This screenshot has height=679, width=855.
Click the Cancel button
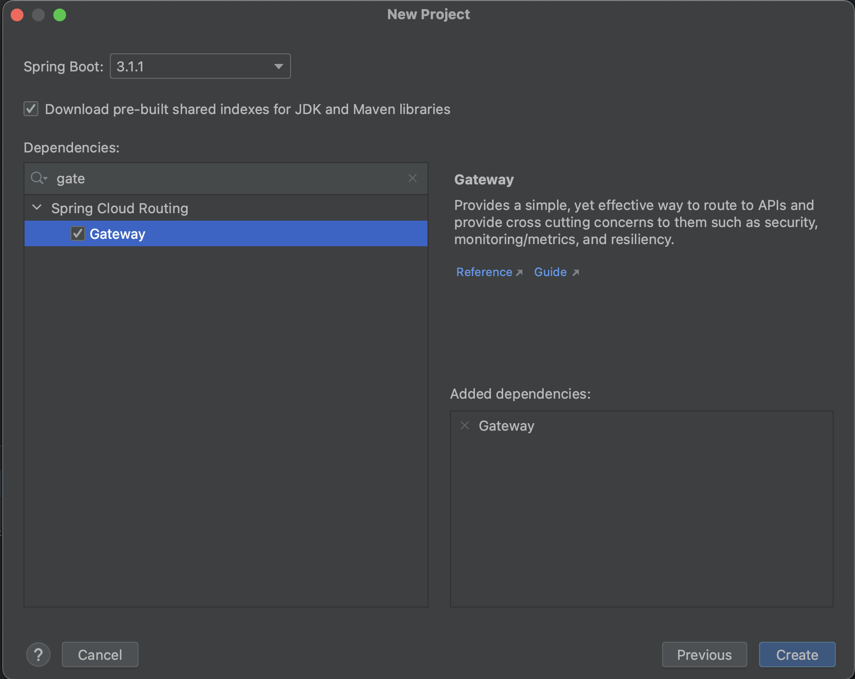(x=100, y=654)
